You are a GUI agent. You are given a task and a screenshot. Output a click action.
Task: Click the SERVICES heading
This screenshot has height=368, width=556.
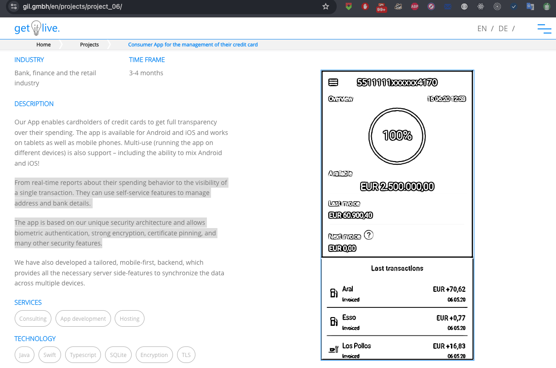point(28,302)
